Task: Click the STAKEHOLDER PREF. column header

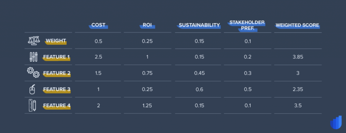Action: 247,26
